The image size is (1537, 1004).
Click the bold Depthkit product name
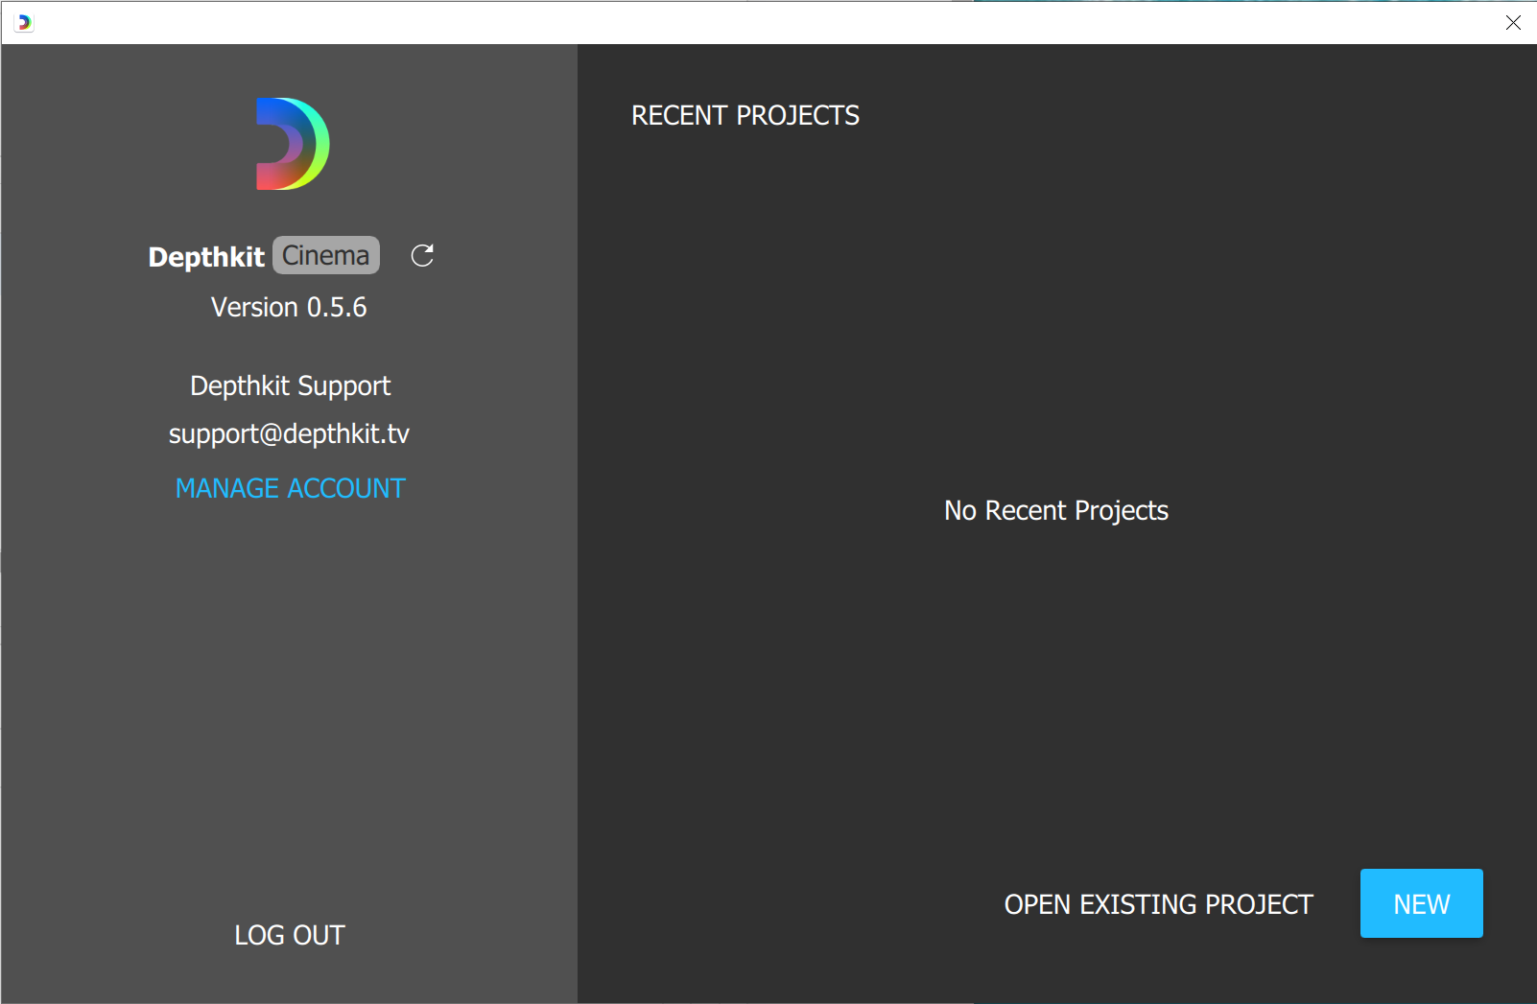(x=206, y=257)
